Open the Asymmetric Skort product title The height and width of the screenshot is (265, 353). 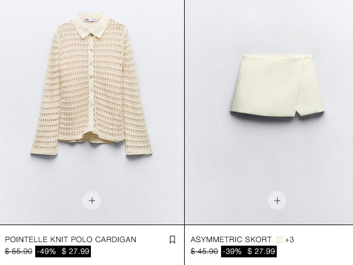click(231, 239)
